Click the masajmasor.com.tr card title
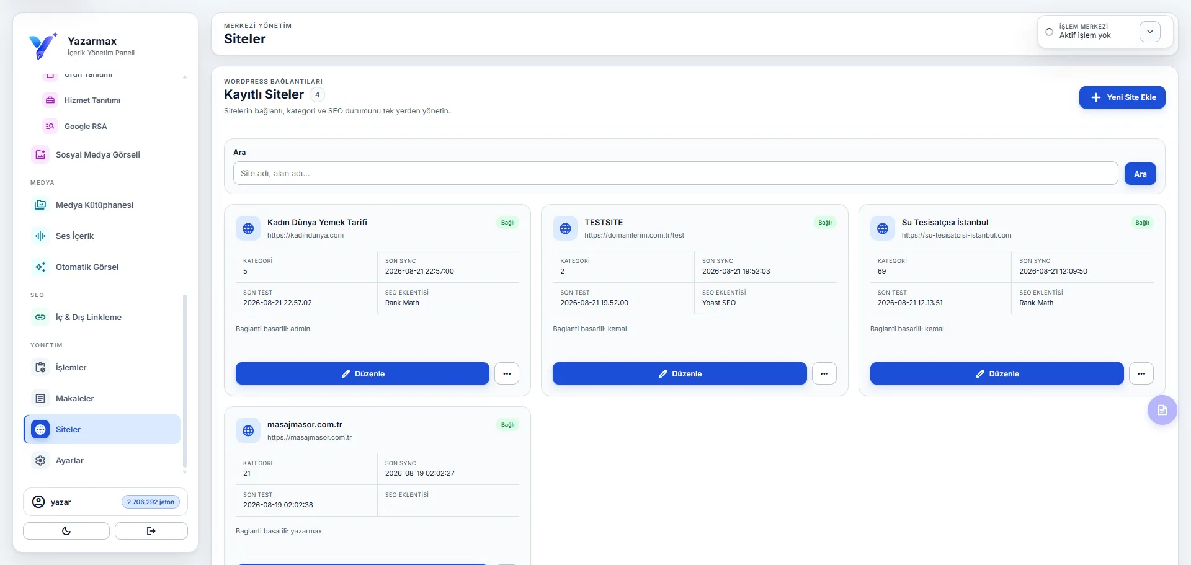 305,425
